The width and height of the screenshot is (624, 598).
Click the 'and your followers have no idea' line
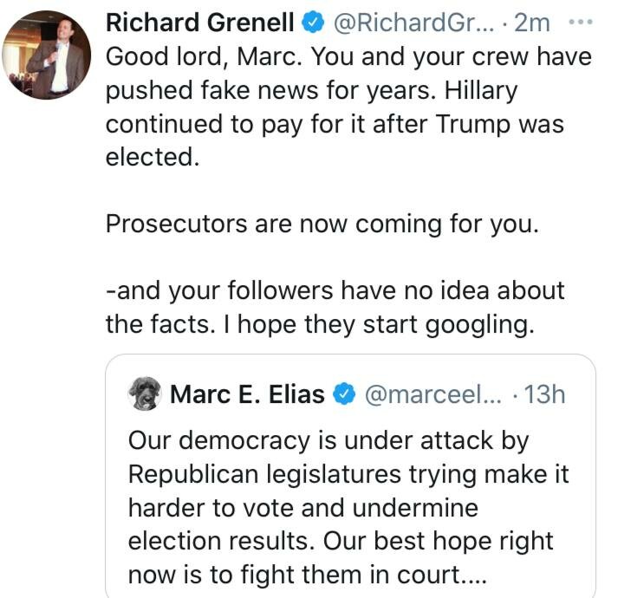[x=335, y=290]
